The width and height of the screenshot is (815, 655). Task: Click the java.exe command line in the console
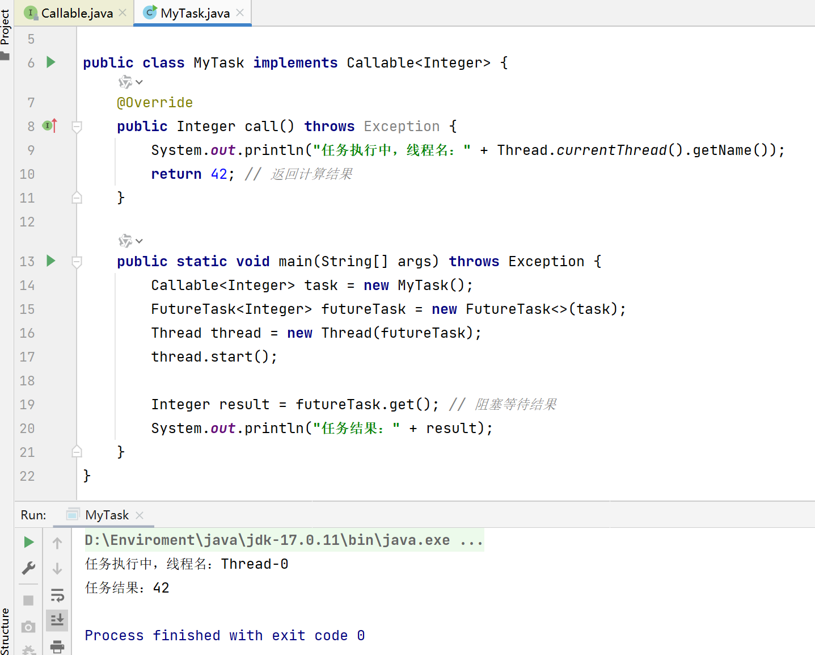click(284, 540)
